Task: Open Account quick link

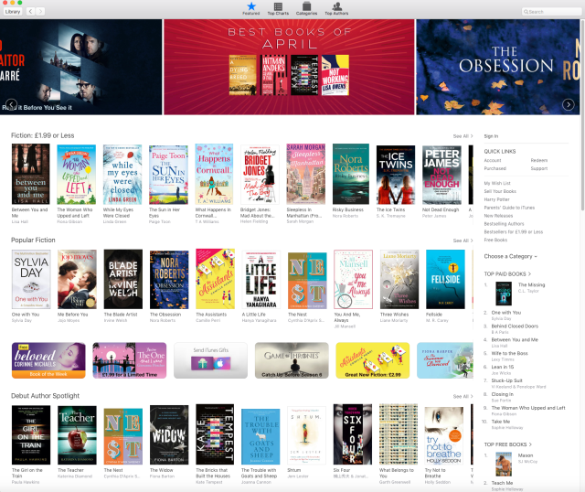Action: (493, 160)
